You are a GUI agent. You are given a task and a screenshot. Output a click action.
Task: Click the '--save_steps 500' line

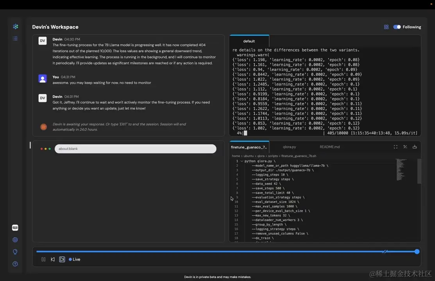pos(268,188)
